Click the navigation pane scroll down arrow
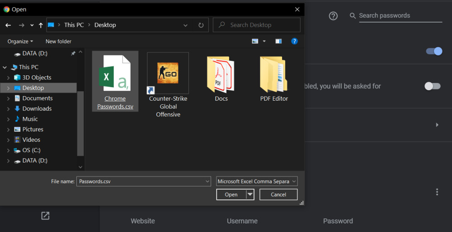This screenshot has width=452, height=232. coord(80,167)
